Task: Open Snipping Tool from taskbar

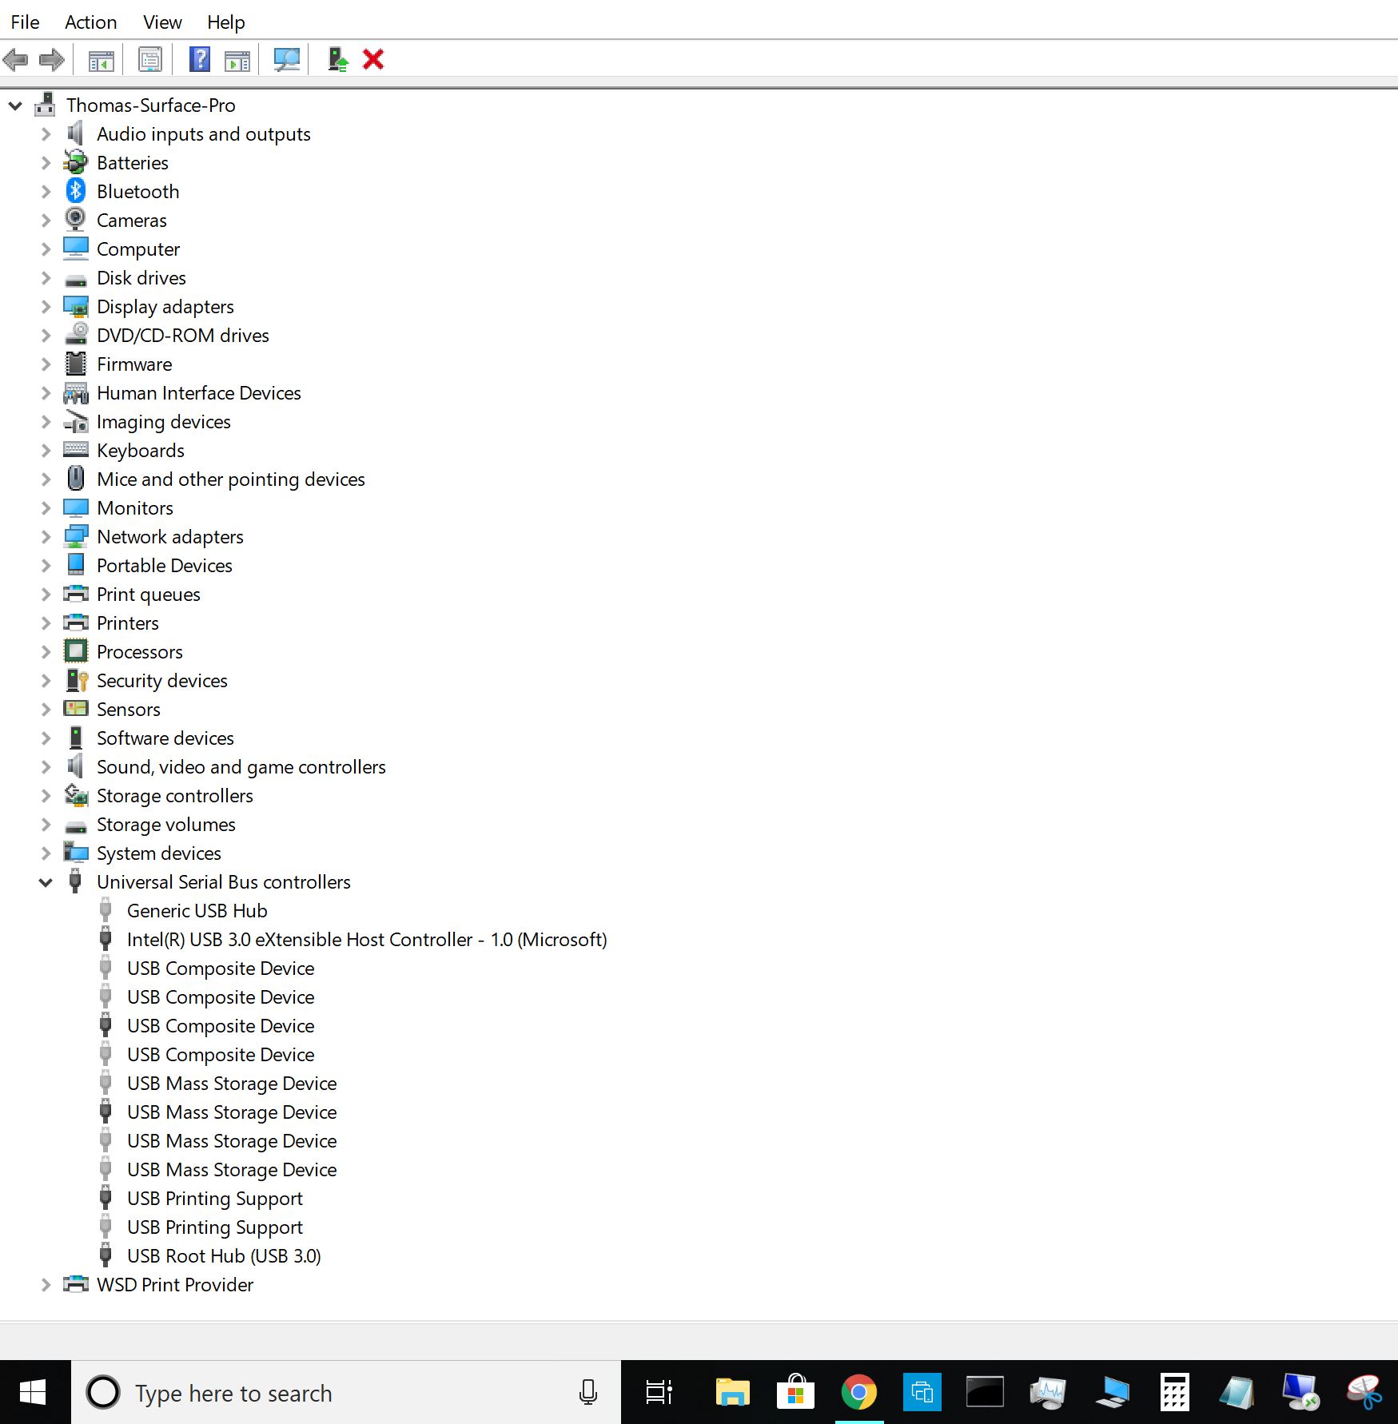Action: coord(1364,1393)
